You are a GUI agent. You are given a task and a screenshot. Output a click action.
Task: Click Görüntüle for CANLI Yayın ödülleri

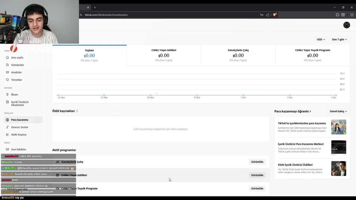coord(257,175)
